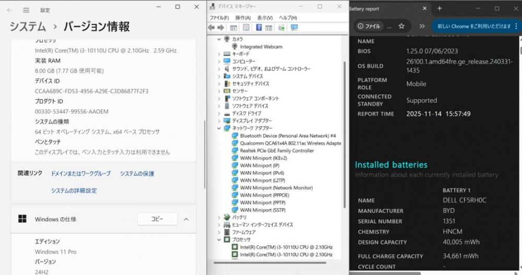Screen dimensions: 522x275
Task: Click the Settings window vertical scrollbar
Action: (205, 155)
